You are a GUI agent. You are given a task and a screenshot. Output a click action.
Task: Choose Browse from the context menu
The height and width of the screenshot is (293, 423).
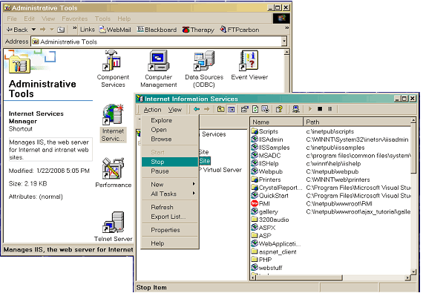(170, 139)
